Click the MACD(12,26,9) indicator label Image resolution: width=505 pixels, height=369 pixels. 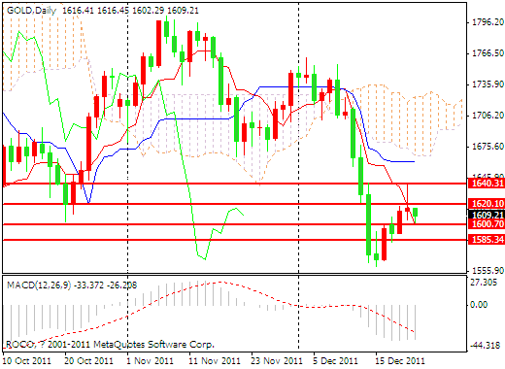(39, 285)
